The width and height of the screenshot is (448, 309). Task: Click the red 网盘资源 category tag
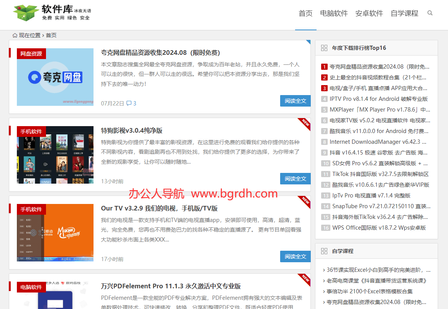(x=31, y=54)
